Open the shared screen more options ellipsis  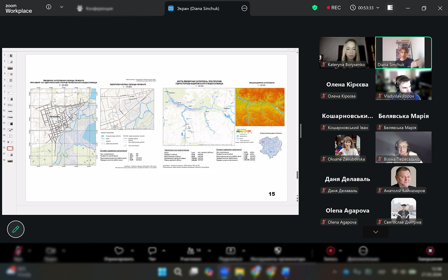[x=244, y=8]
